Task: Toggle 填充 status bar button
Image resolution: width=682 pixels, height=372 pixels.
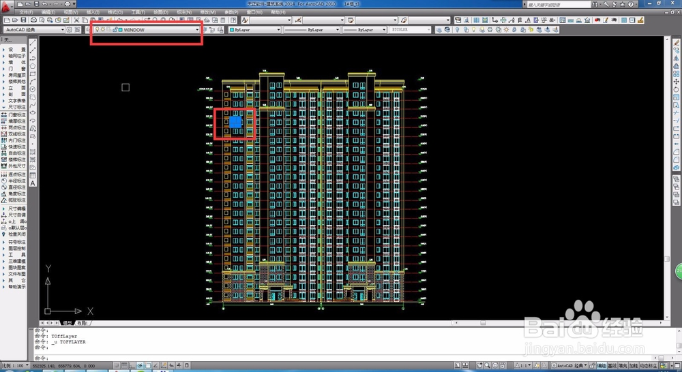Action: tap(623, 365)
